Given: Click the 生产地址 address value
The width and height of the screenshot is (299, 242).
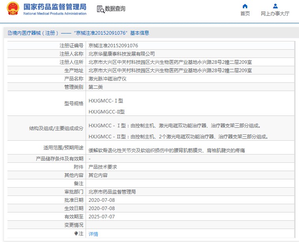Looking at the screenshot, I should [x=170, y=71].
